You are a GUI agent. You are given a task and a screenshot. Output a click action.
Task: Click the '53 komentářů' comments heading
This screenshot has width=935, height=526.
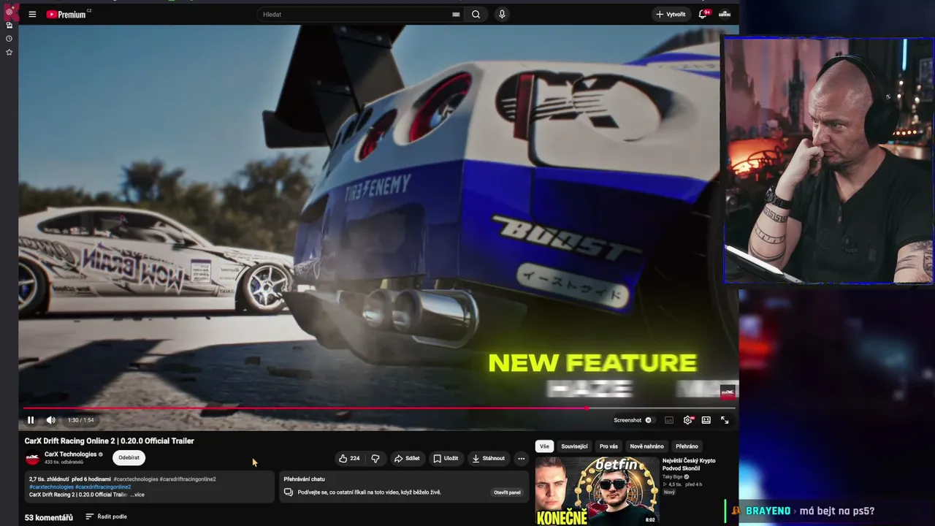[49, 517]
